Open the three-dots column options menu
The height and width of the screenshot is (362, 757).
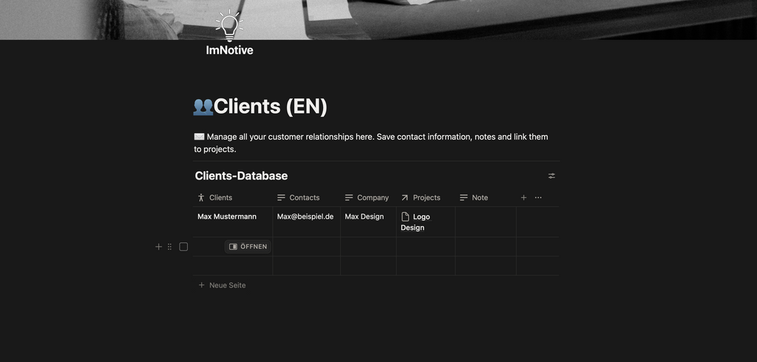(x=538, y=197)
